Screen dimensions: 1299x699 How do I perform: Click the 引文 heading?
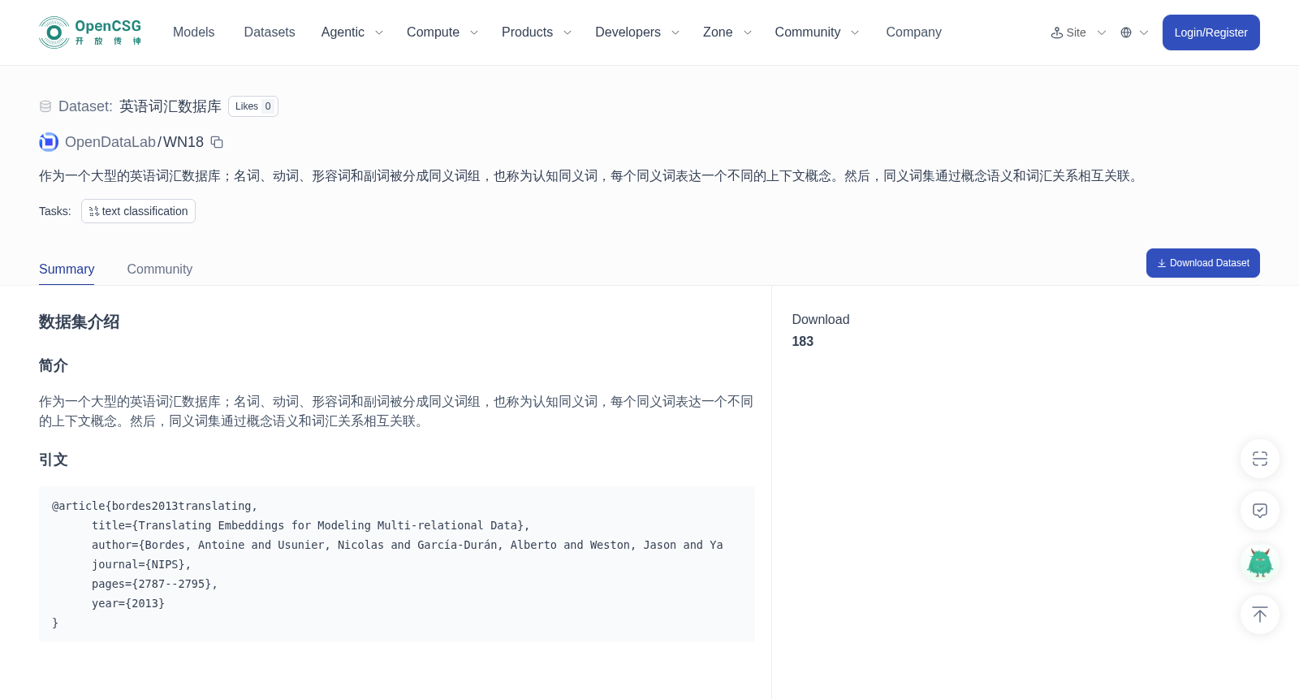54,460
